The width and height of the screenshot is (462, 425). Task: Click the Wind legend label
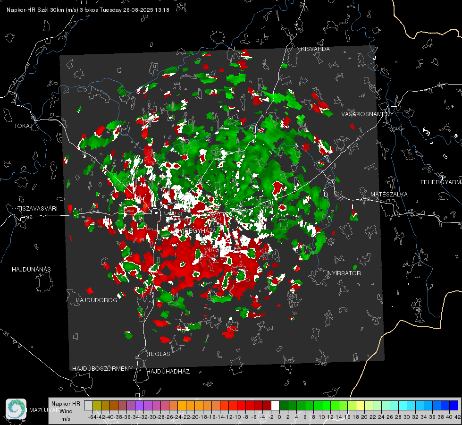[x=66, y=411]
